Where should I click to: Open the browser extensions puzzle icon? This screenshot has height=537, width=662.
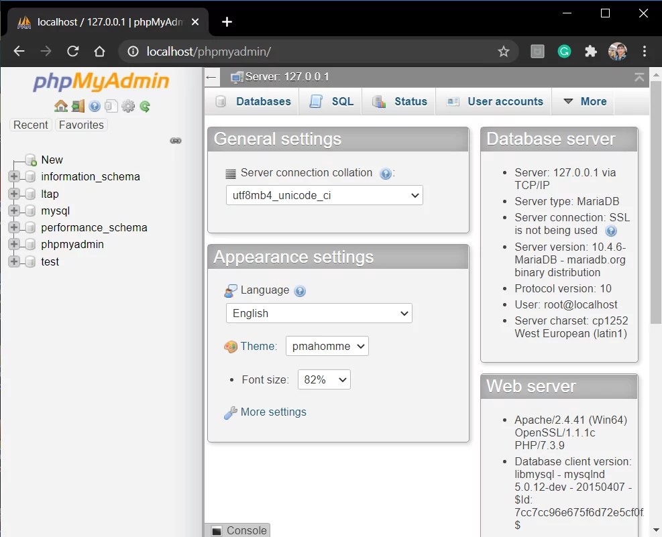point(590,51)
